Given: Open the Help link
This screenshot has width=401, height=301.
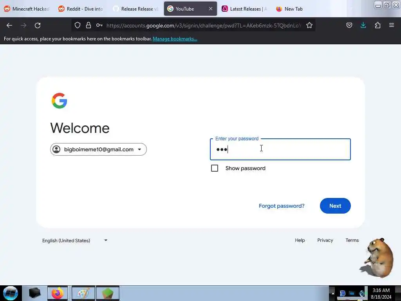Looking at the screenshot, I should tap(300, 240).
